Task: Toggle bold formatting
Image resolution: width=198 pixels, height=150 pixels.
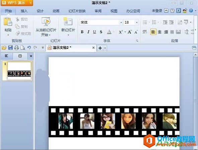Action: point(82,32)
